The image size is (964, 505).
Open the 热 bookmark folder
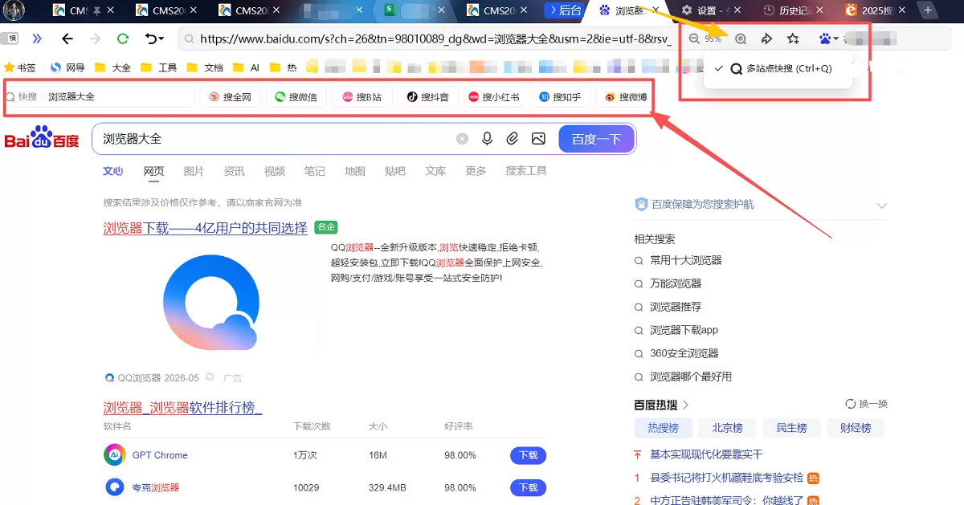284,67
